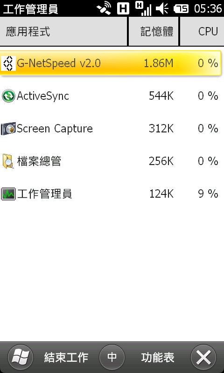Tap the GPS satellite status icon
Image resolution: width=224 pixels, height=373 pixels.
pyautogui.click(x=104, y=8)
